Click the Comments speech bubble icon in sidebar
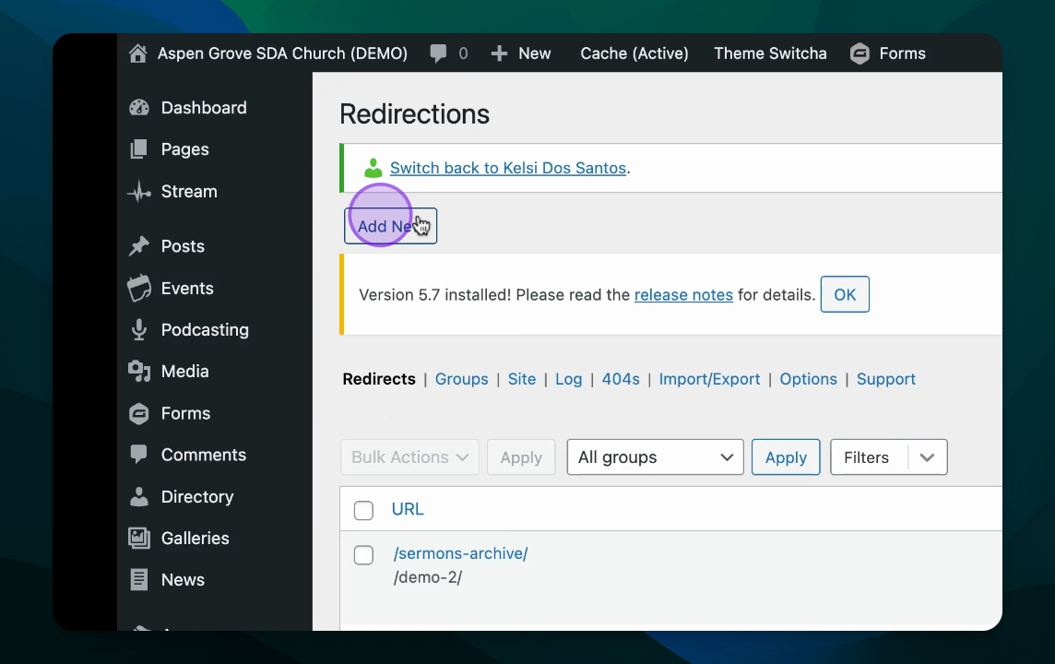The width and height of the screenshot is (1055, 664). [138, 454]
